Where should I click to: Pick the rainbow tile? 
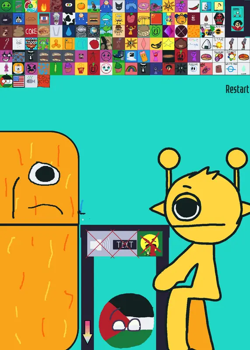click(x=131, y=69)
